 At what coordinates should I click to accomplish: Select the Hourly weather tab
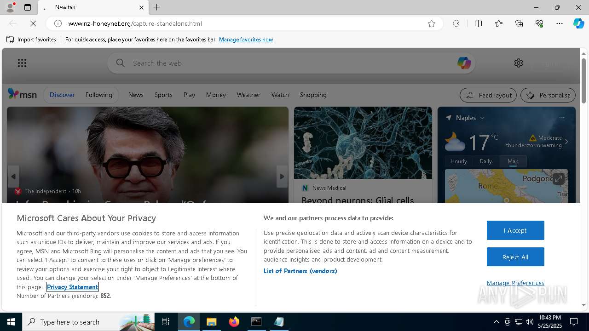click(x=458, y=161)
